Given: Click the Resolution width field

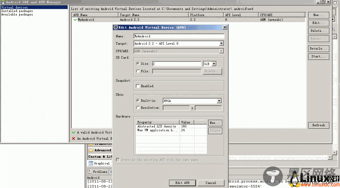Looking at the screenshot, I should [176, 108].
